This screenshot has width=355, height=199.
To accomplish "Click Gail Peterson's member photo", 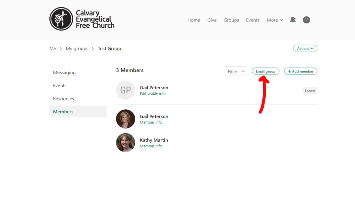I will point(125,119).
